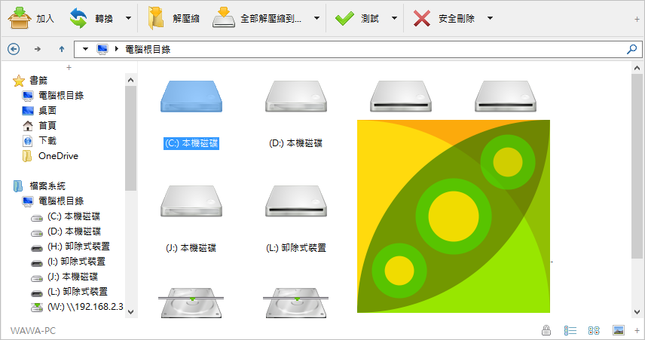The height and width of the screenshot is (340, 645).
Task: Open the dropdown arrow beside 測試
Action: [395, 18]
